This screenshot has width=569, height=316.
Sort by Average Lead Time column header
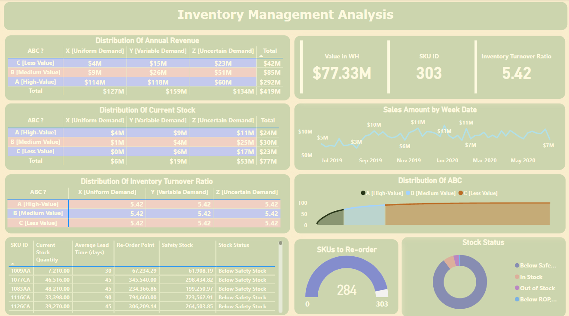(91, 249)
